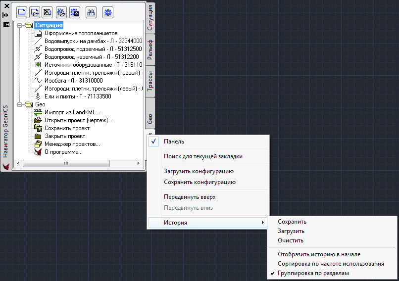Choose Загрузить конфигурацию from context menu
The height and width of the screenshot is (281, 399).
click(x=199, y=171)
